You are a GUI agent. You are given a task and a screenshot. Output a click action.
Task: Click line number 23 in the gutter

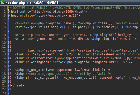coord(4,93)
